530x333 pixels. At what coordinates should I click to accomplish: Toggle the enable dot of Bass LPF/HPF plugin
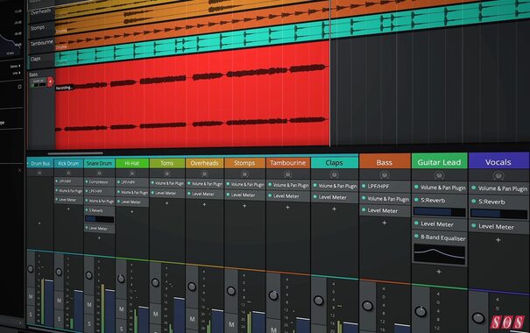364,186
